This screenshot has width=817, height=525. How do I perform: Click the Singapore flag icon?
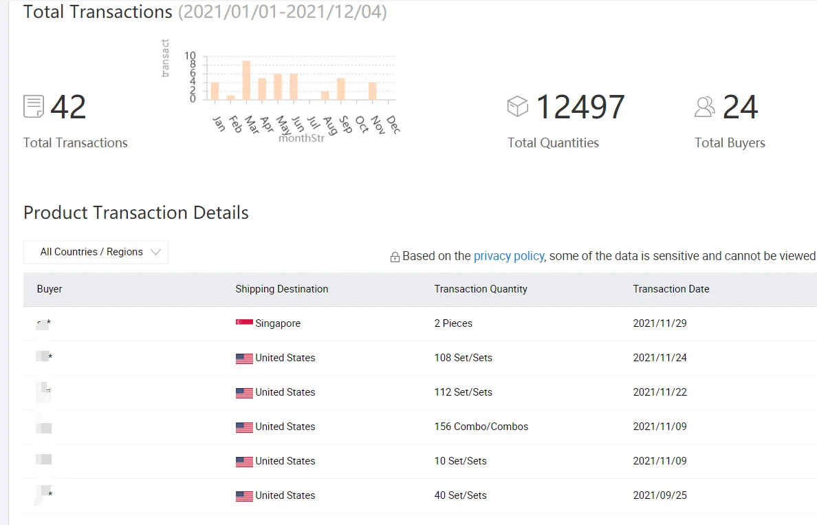[x=244, y=323]
